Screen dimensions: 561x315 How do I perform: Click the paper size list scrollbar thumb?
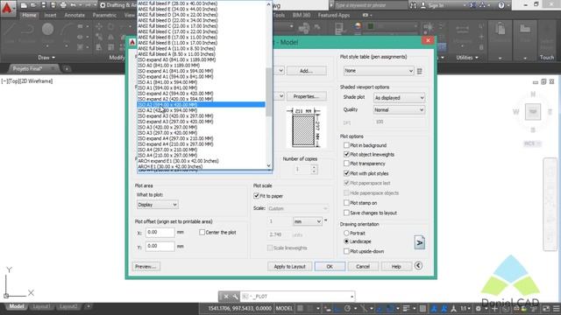[269, 92]
